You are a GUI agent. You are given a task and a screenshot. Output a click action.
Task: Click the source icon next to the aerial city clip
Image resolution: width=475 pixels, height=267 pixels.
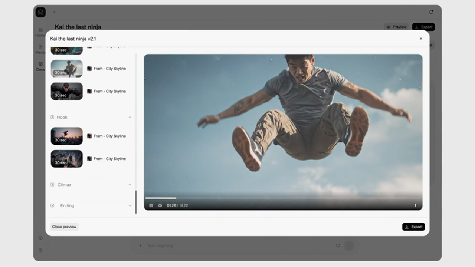point(89,159)
